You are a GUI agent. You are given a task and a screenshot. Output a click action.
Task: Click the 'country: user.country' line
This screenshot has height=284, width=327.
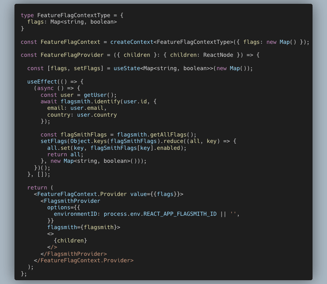tap(82, 115)
